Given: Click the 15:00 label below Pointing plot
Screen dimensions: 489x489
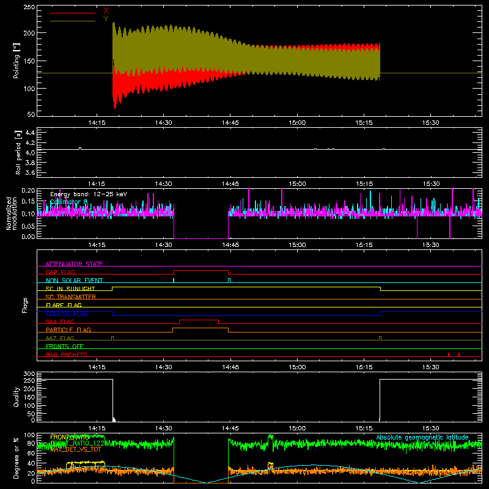Looking at the screenshot, I should pos(297,123).
